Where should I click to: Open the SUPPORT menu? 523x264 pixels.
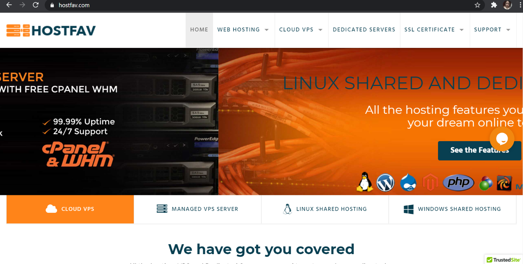click(487, 30)
